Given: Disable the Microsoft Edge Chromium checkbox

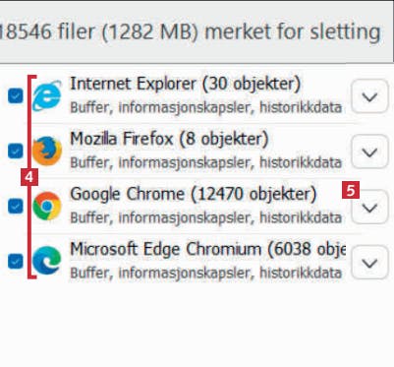Looking at the screenshot, I should coord(16,261).
